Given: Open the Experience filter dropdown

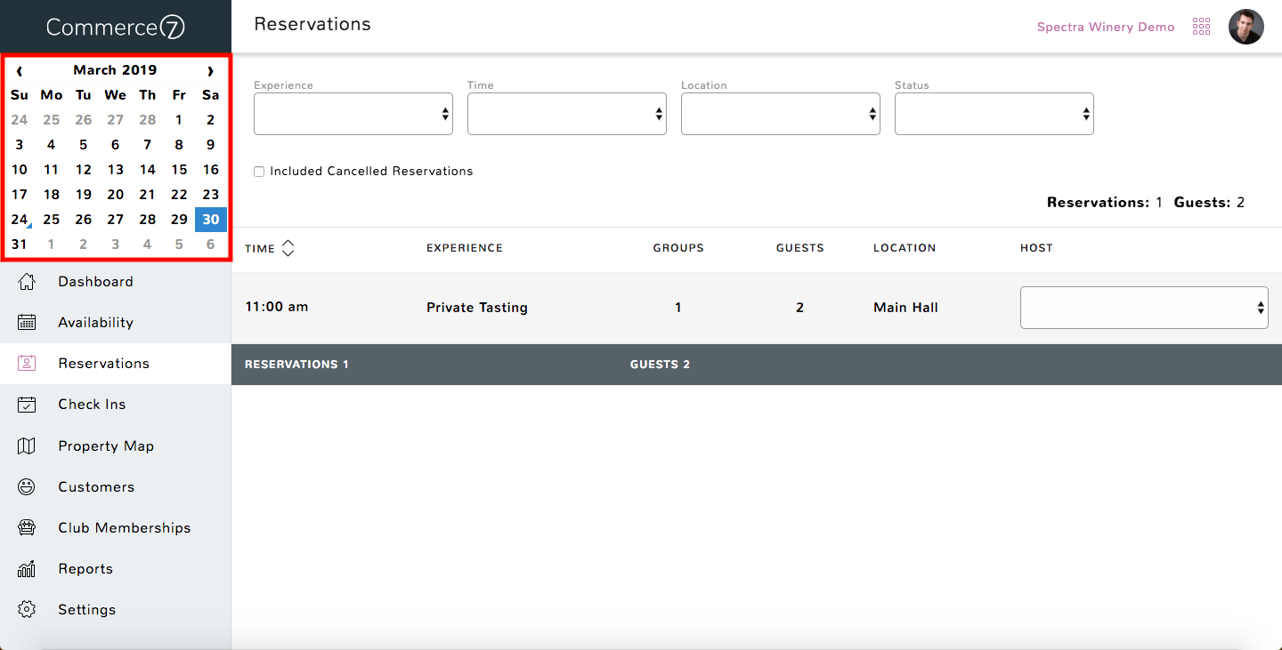Looking at the screenshot, I should tap(353, 114).
